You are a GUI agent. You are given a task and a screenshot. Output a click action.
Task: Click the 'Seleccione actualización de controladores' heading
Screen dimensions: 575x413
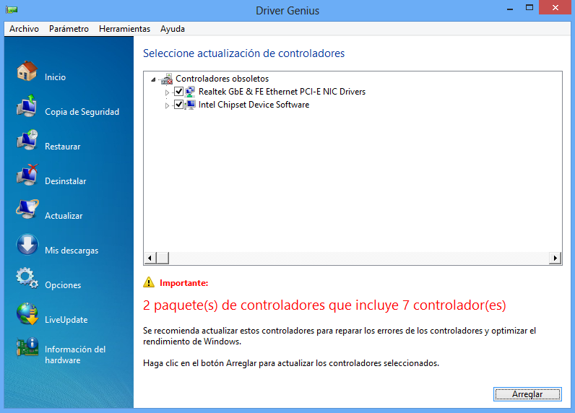point(244,53)
